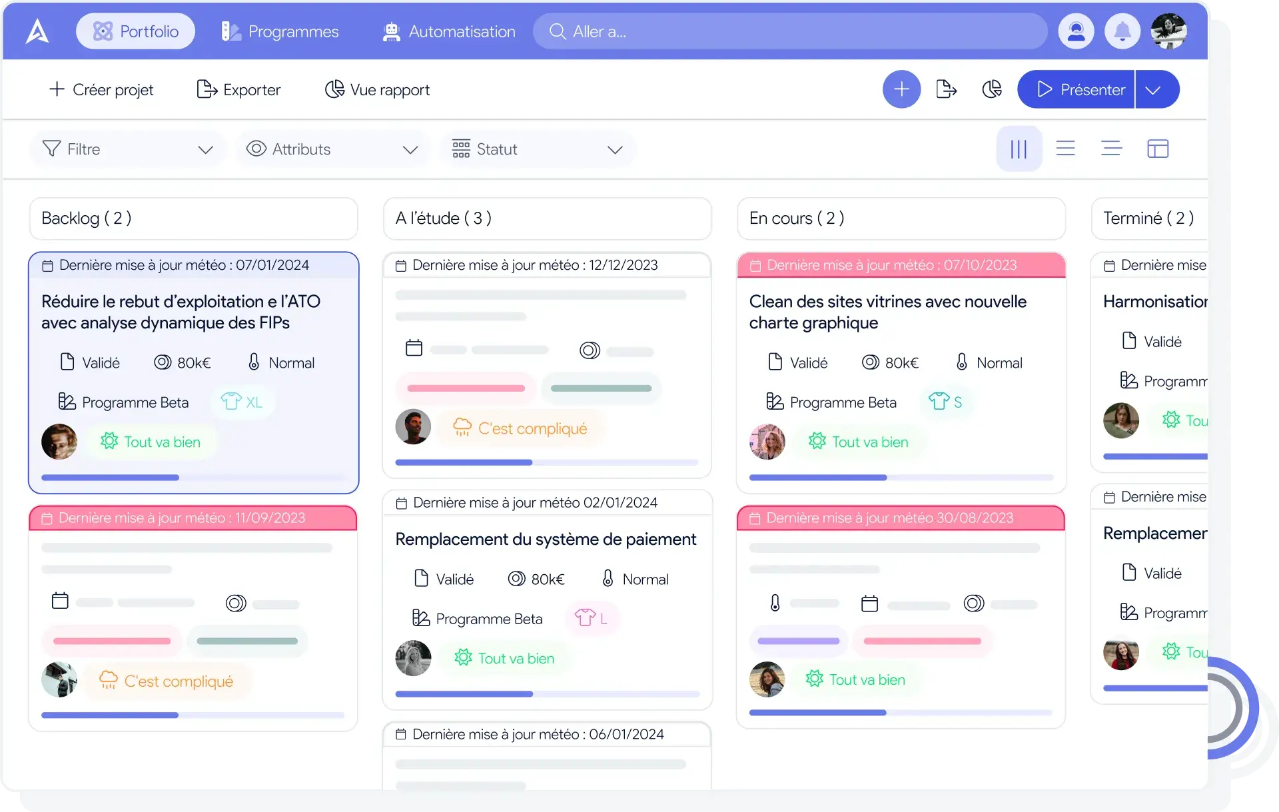Click 'Programme Beta' on Remplacement paiement card
The width and height of the screenshot is (1279, 812).
point(478,619)
